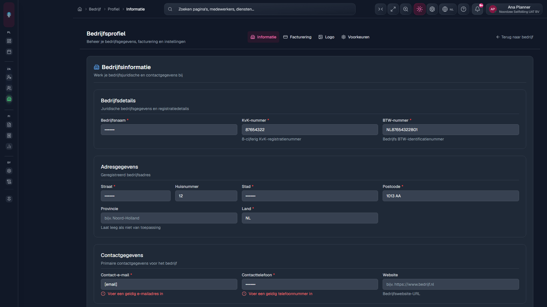Click the KvK-nummer field with 87654322
547x307 pixels.
pyautogui.click(x=310, y=130)
